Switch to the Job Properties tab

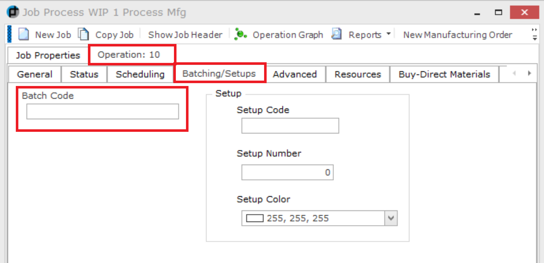click(x=48, y=55)
